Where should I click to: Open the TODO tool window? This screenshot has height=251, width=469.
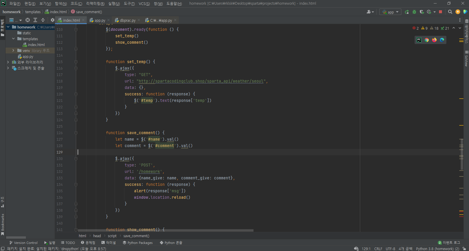[x=68, y=243]
